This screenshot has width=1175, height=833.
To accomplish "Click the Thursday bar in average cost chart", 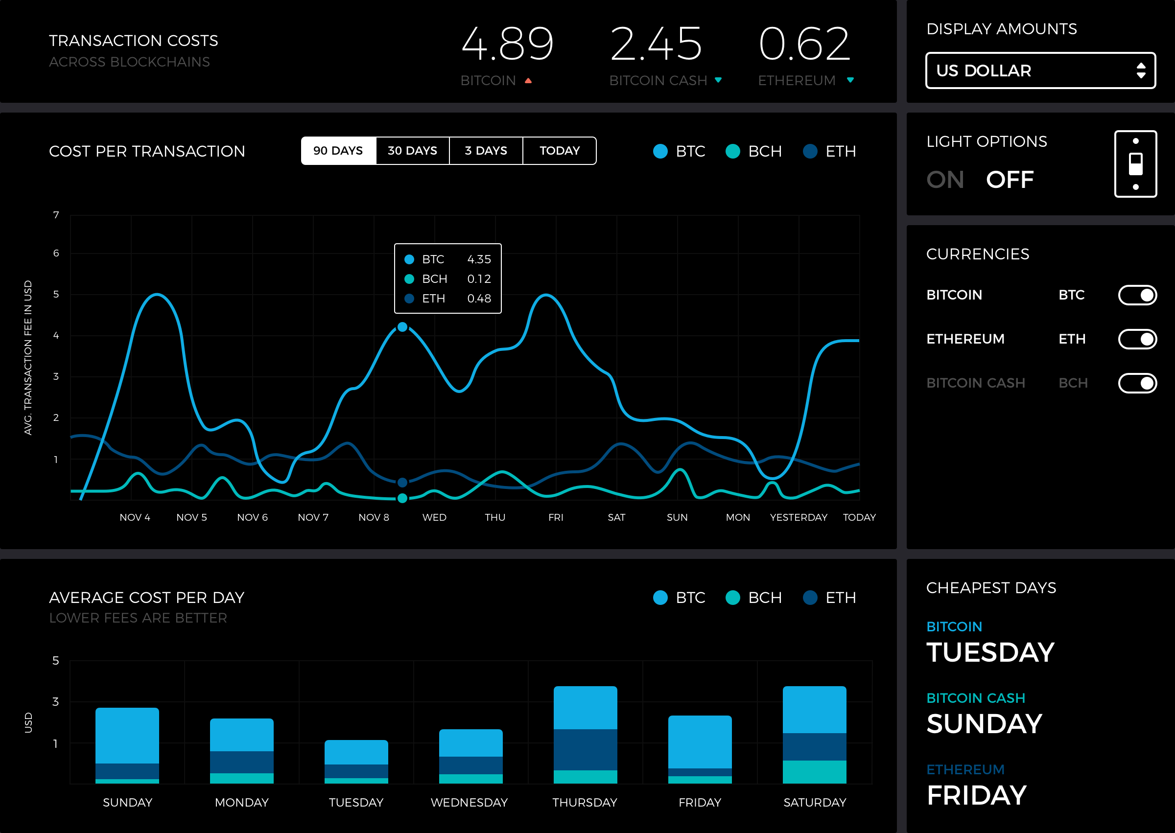I will click(x=585, y=735).
